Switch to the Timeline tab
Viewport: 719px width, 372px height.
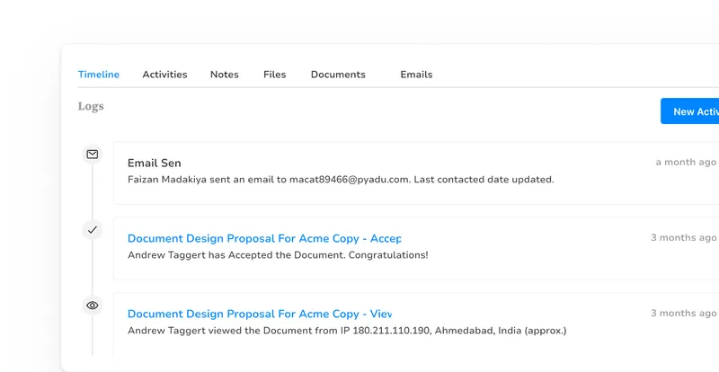point(98,75)
